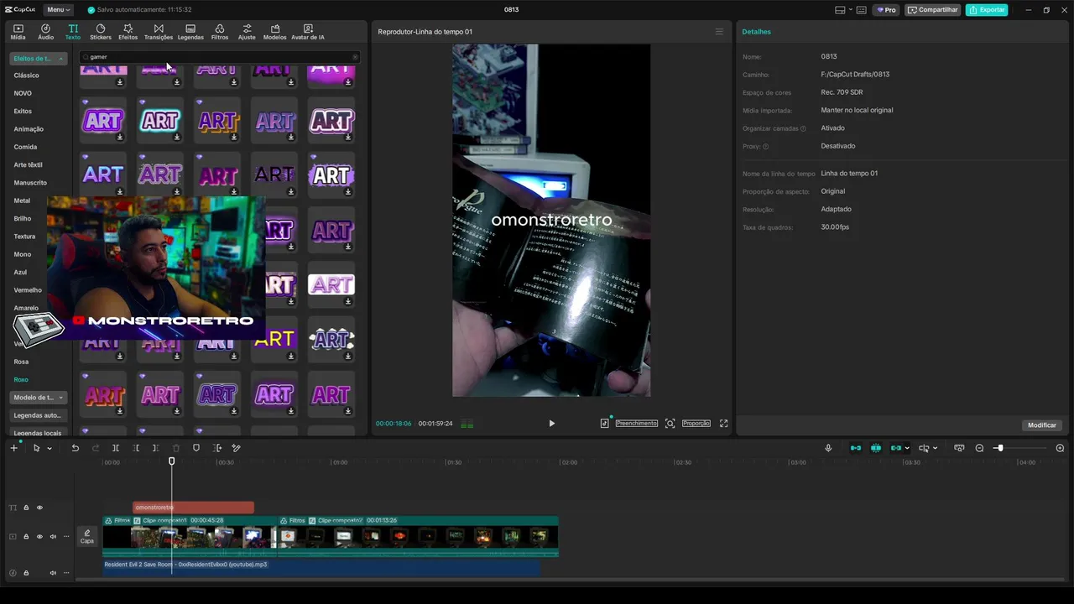The image size is (1074, 604).
Task: Add a timeline marker with shield icon
Action: [196, 448]
